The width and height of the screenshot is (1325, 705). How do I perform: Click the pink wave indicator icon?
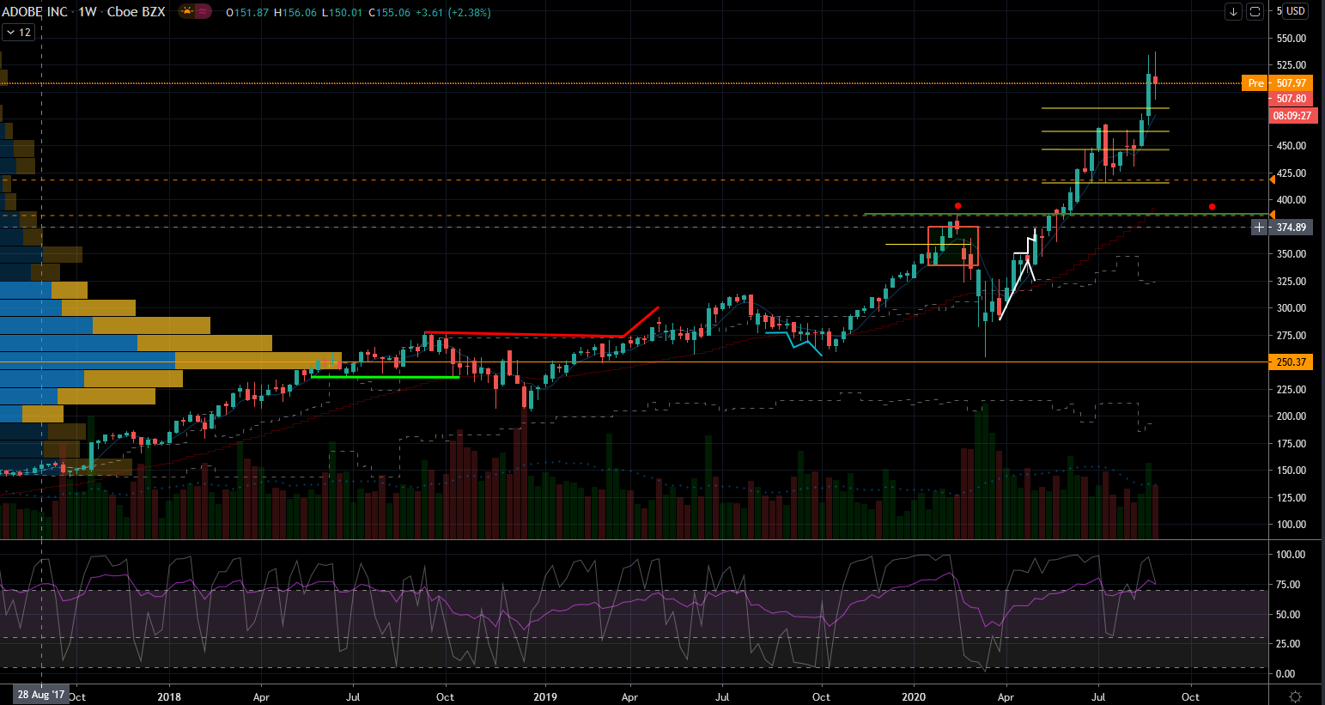click(203, 12)
